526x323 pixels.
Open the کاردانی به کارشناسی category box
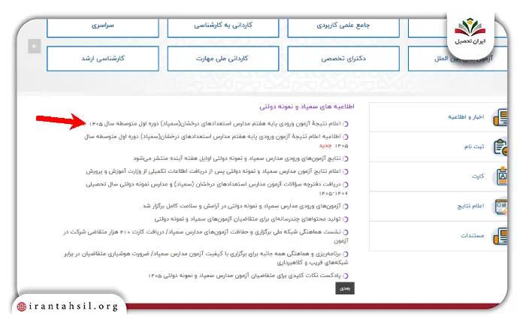click(223, 27)
